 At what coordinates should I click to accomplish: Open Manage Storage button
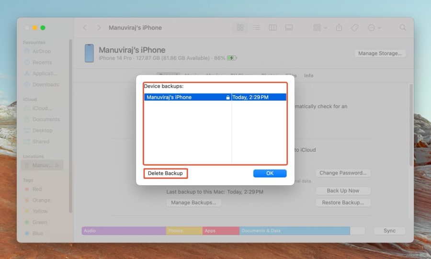point(380,53)
